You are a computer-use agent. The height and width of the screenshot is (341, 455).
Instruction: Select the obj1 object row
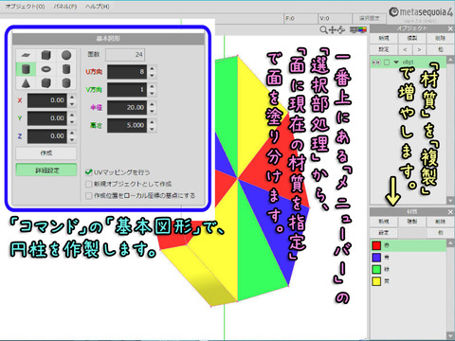(x=409, y=63)
